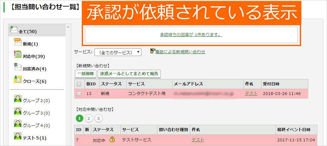The width and height of the screenshot is (327, 146).
Task: Open the テスト subject link in row 13
Action: coord(251,94)
